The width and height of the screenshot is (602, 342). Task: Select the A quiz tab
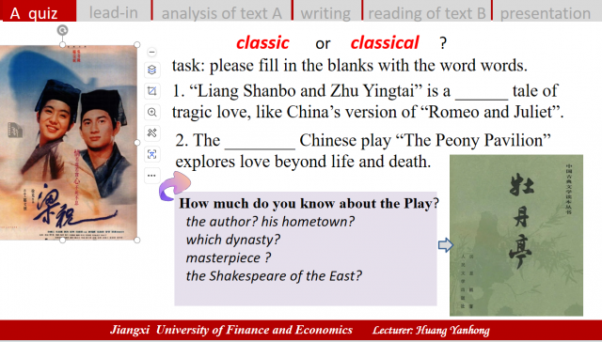pos(38,11)
